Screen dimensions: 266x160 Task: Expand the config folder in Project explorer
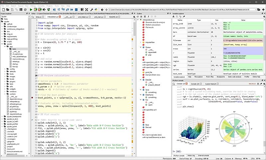(x=5, y=68)
